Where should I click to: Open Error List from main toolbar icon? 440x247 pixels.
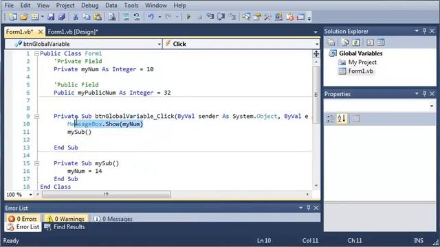(x=290, y=16)
